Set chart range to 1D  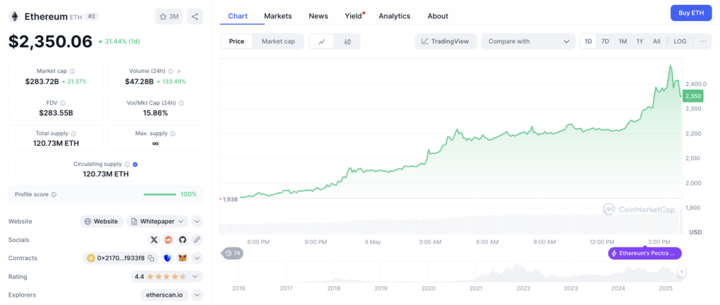click(x=589, y=41)
